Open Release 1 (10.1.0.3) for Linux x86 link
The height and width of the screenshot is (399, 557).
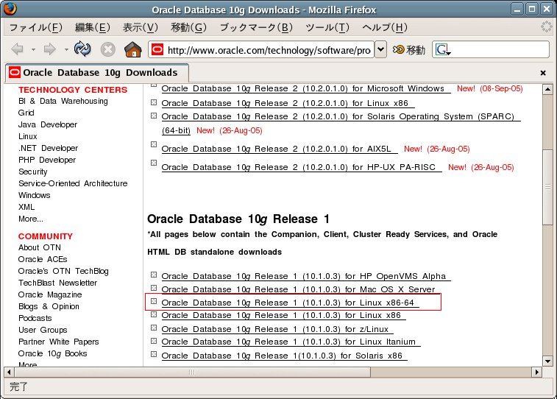pos(283,315)
